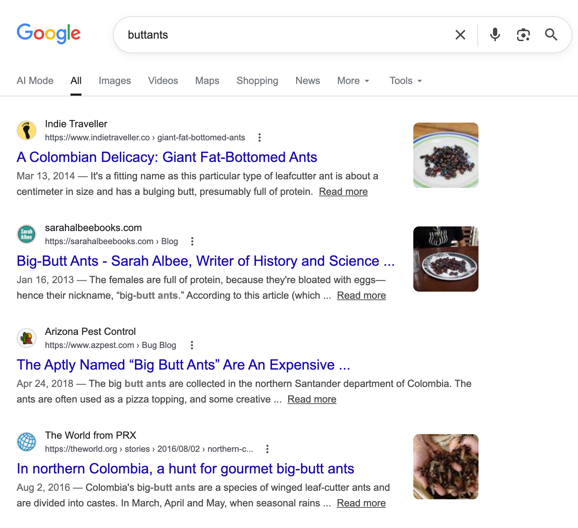Open 'A Colombian Delicacy: Giant Fat-Bottomed Ants' link

click(167, 157)
